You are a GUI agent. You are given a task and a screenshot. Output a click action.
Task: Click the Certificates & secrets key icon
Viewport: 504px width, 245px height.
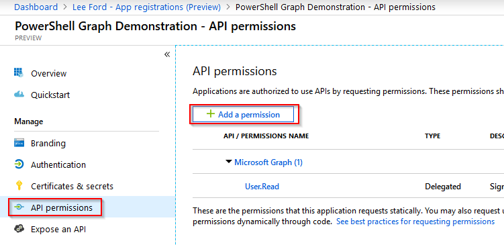click(19, 186)
